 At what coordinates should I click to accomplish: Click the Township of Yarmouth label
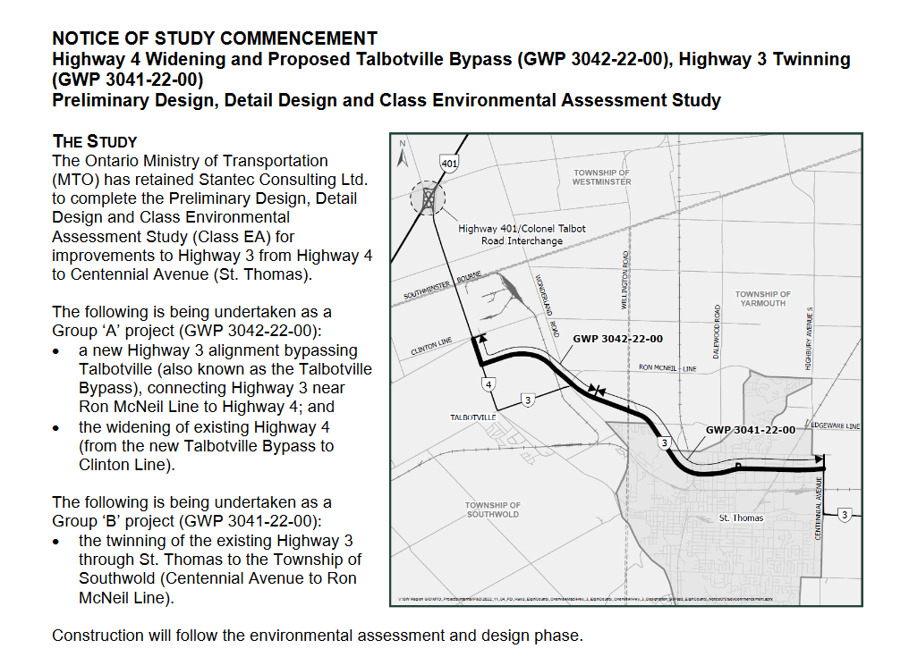click(x=762, y=299)
